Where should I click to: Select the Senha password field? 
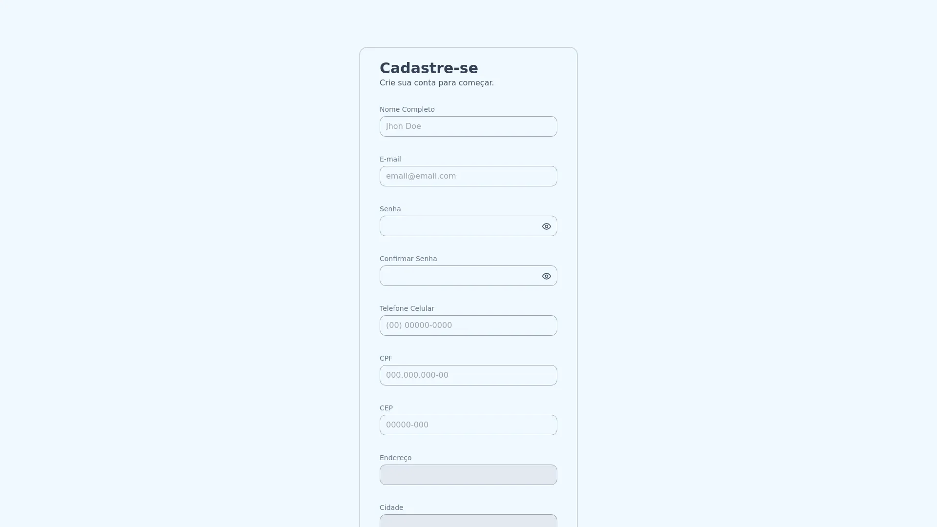(459, 226)
